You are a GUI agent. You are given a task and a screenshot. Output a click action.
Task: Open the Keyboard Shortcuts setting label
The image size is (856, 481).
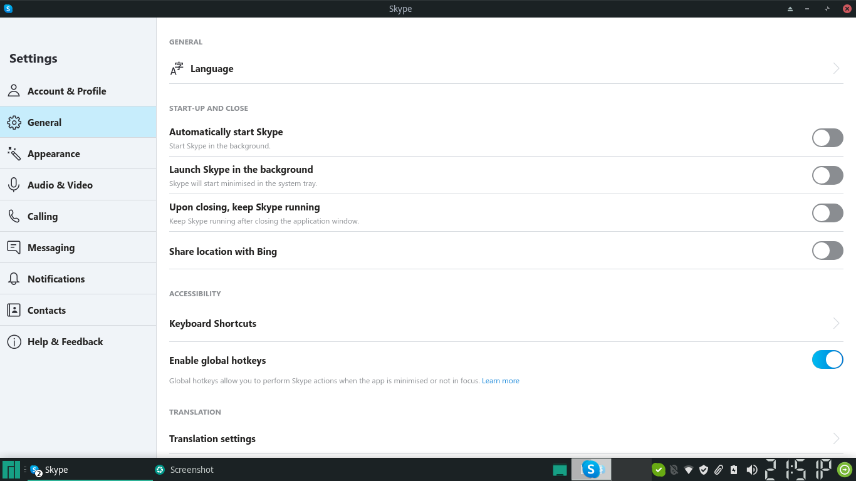pyautogui.click(x=212, y=323)
